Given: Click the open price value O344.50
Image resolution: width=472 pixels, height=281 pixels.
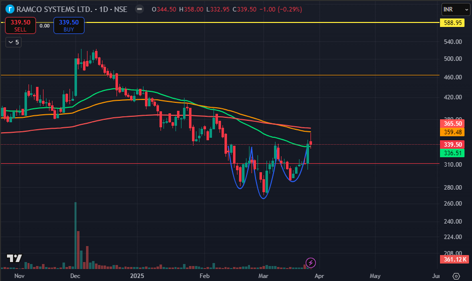Looking at the screenshot, I should 164,9.
